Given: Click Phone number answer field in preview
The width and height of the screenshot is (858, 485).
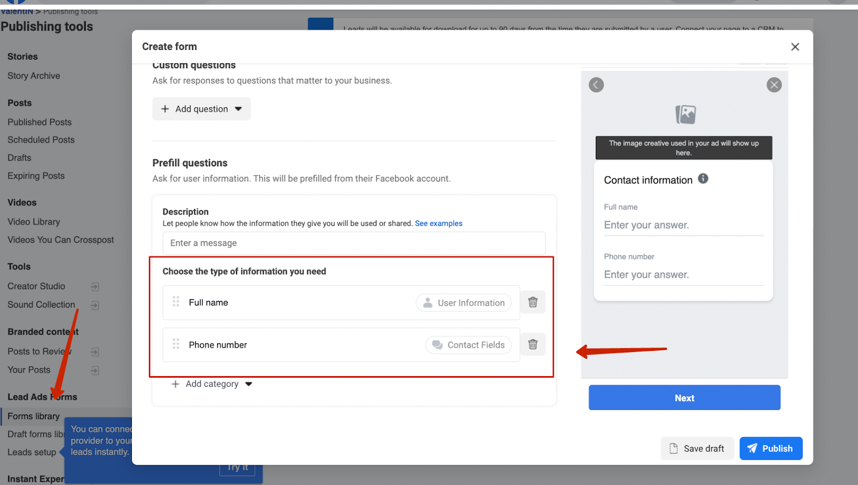Looking at the screenshot, I should click(x=684, y=275).
